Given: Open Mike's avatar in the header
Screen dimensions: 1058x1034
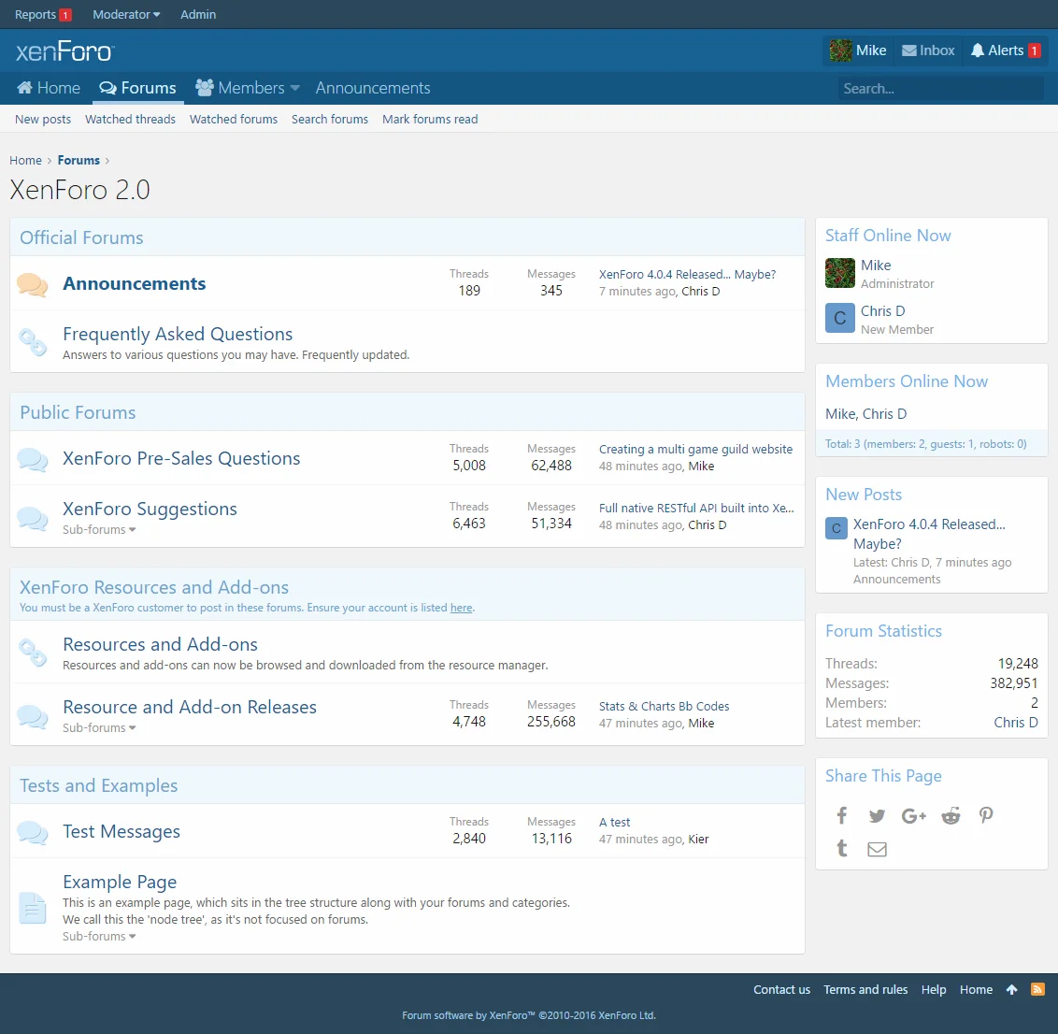Looking at the screenshot, I should pyautogui.click(x=840, y=50).
